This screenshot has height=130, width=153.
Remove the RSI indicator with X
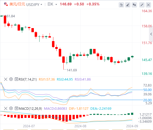point(6,79)
